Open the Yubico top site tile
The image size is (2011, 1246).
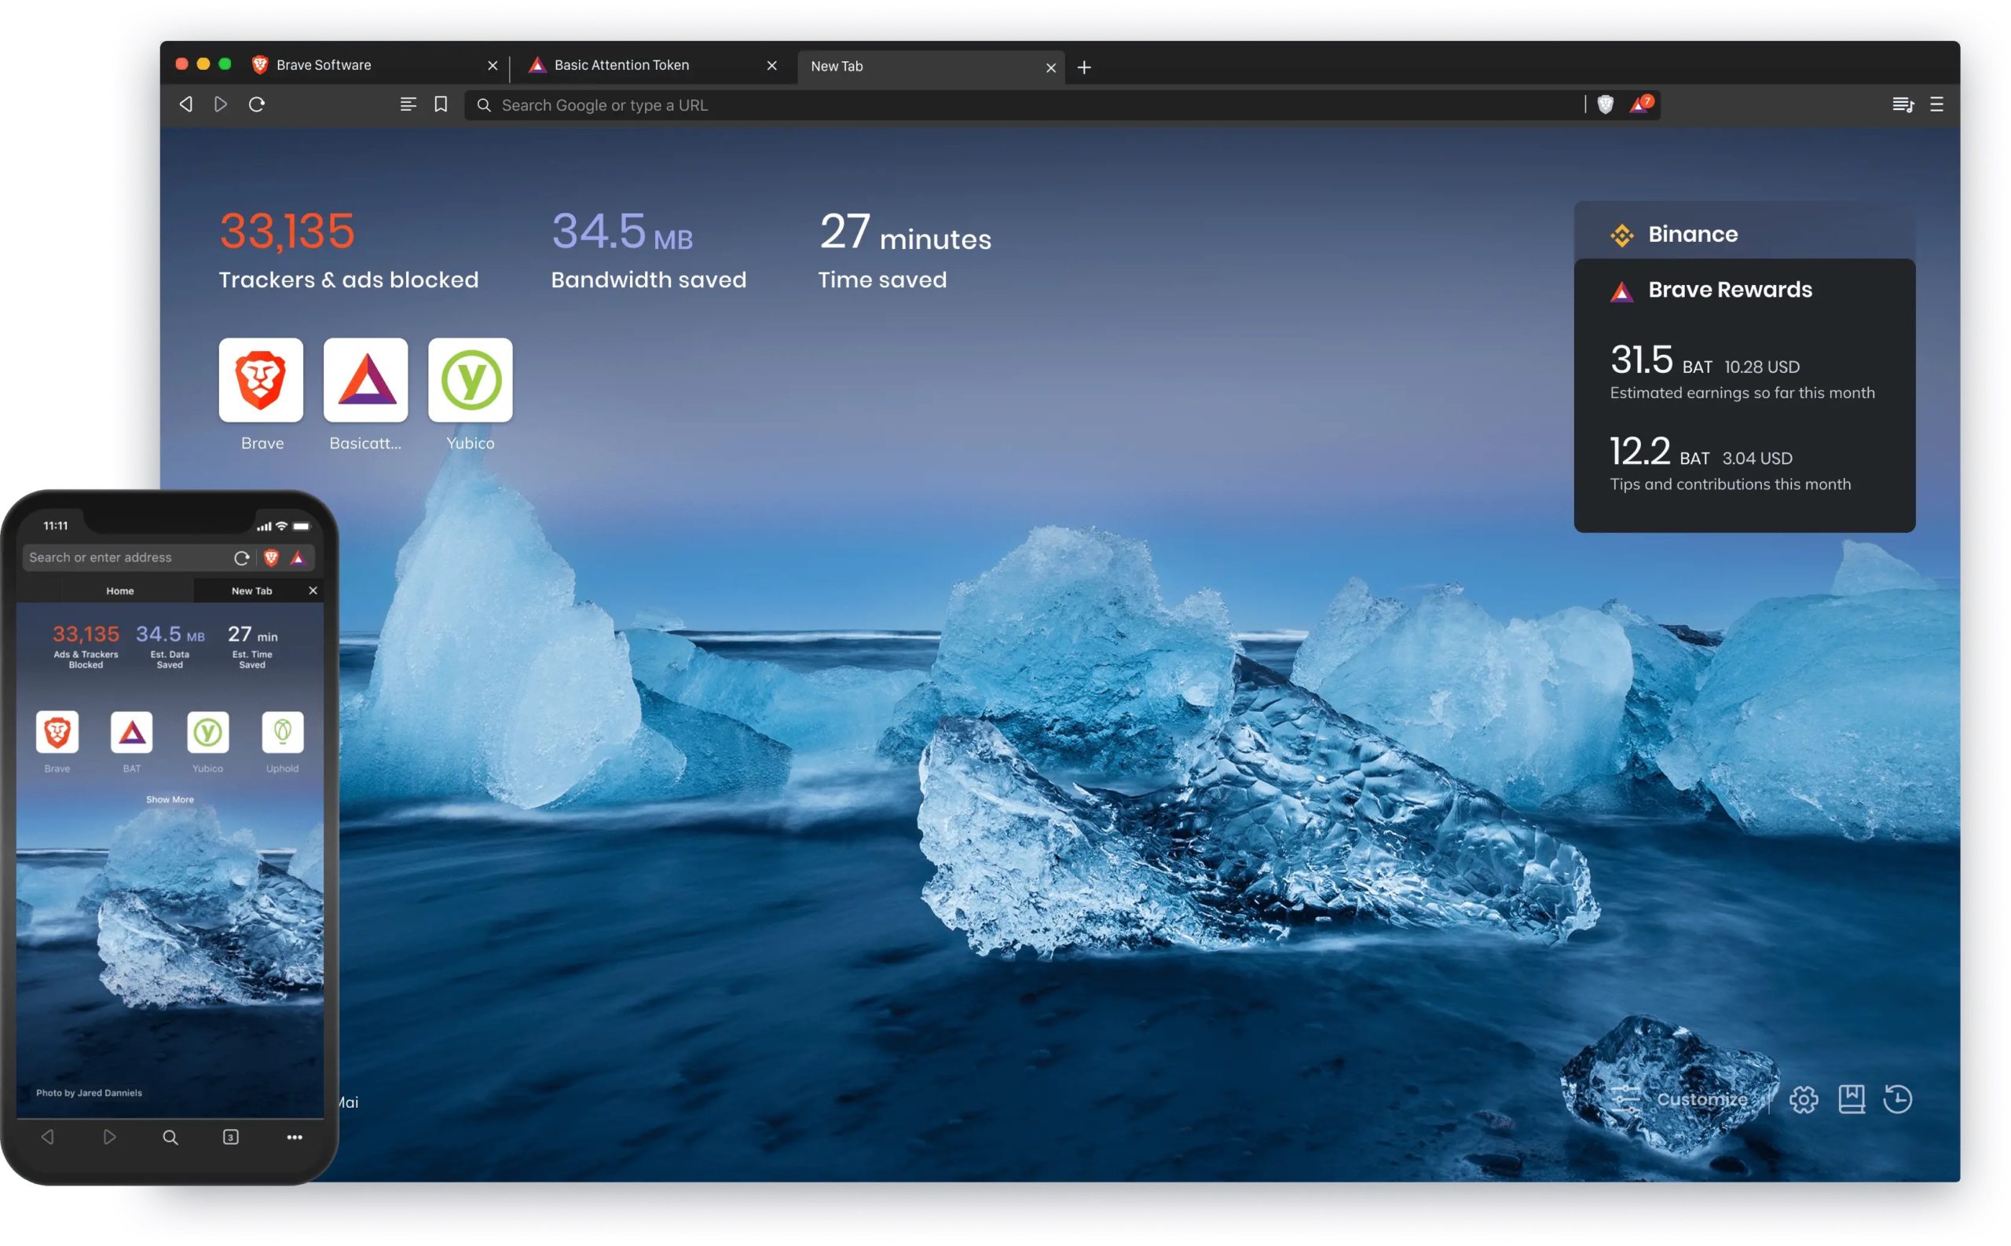[x=470, y=381]
